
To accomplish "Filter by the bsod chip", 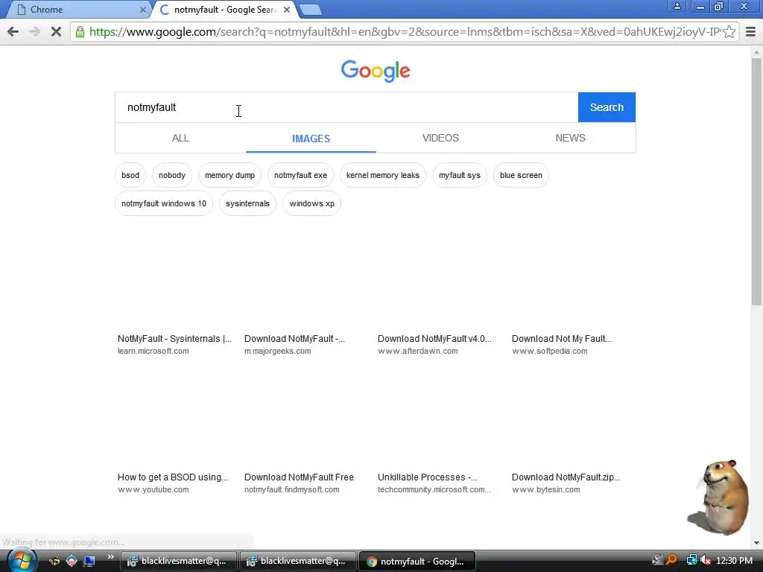I will pyautogui.click(x=130, y=175).
